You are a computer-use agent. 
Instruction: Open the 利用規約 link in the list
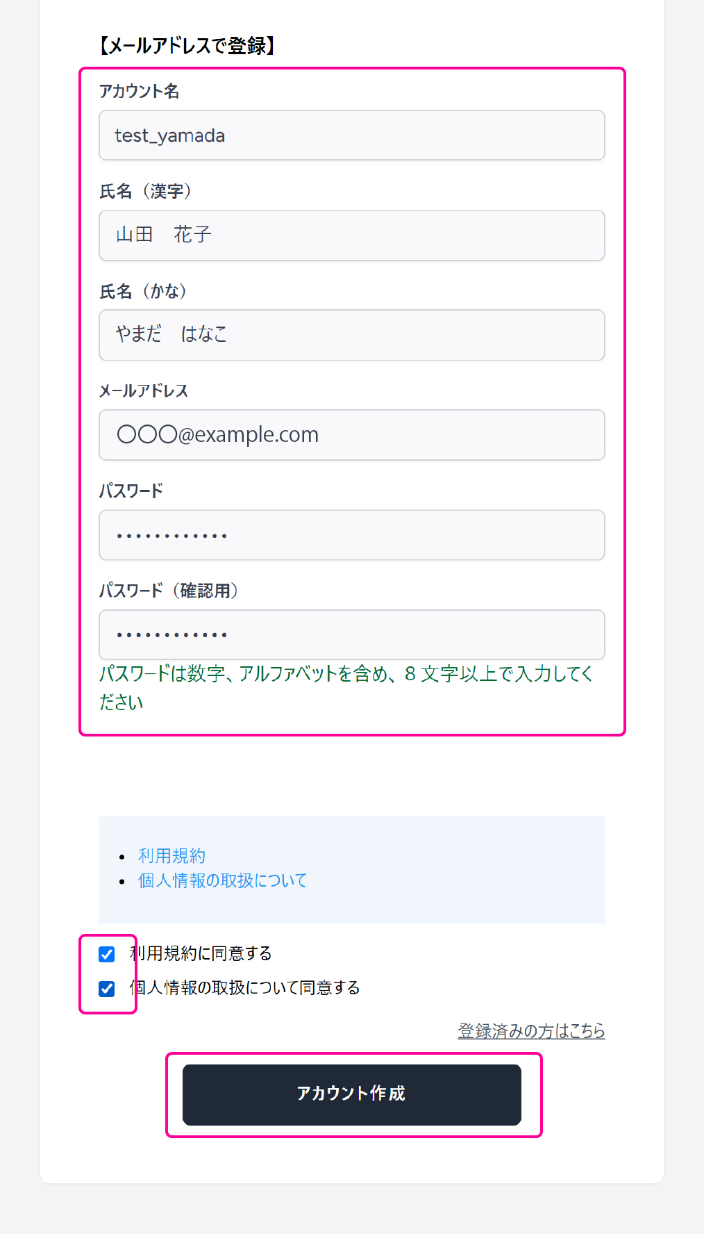click(171, 856)
